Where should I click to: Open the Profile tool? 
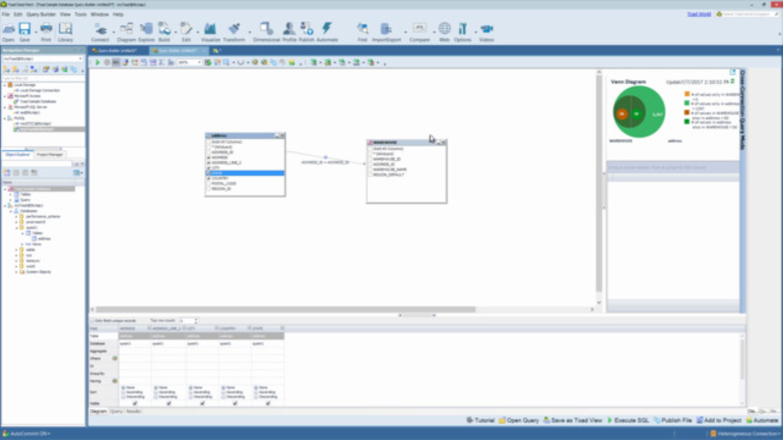pos(288,29)
